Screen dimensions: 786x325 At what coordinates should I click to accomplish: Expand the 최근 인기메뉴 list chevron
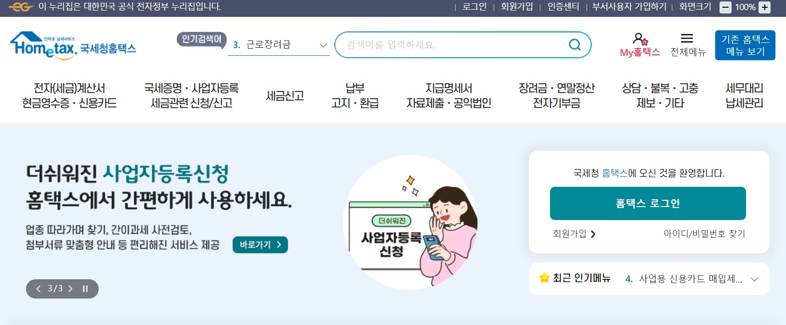click(x=755, y=279)
